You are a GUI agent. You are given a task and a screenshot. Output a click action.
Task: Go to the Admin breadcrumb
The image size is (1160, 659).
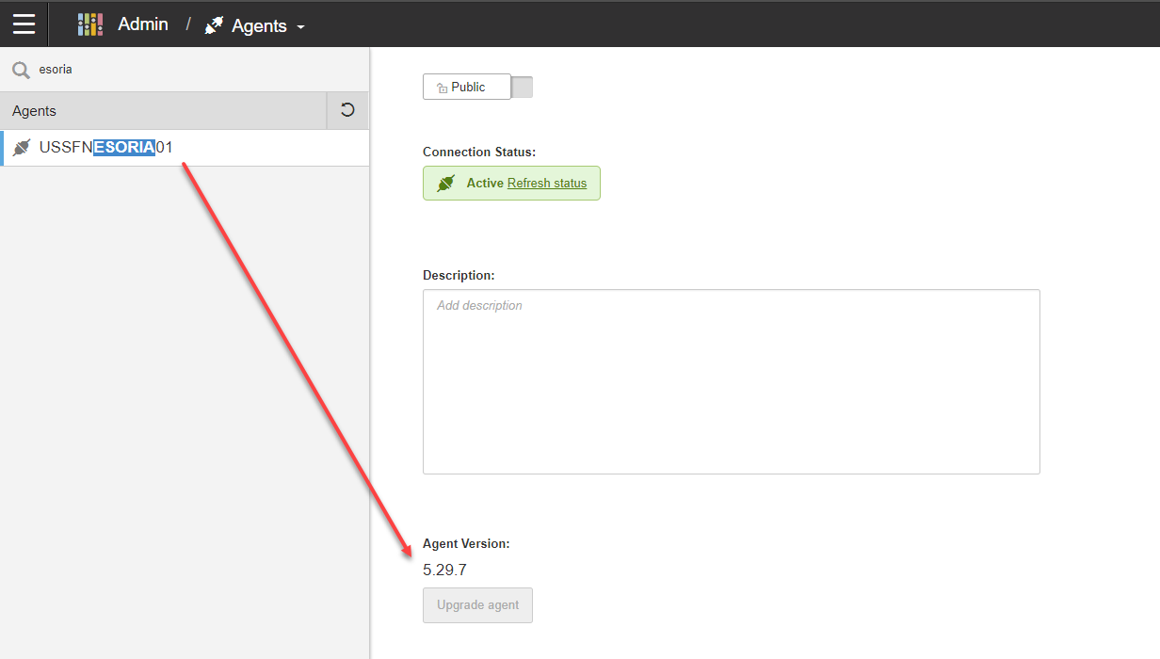coord(143,24)
